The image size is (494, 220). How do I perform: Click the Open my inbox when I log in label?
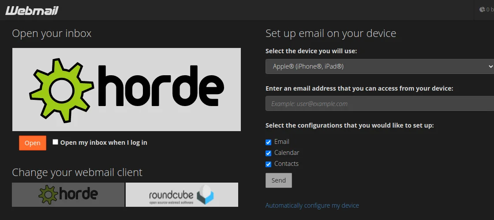tap(104, 143)
